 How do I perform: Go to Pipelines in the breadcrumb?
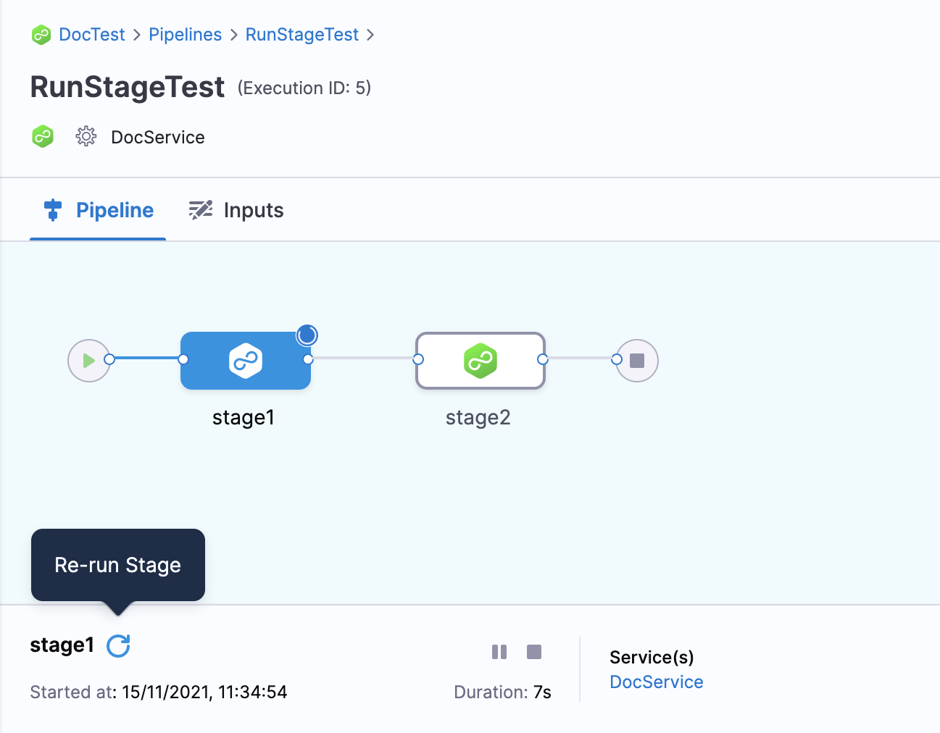pyautogui.click(x=185, y=35)
